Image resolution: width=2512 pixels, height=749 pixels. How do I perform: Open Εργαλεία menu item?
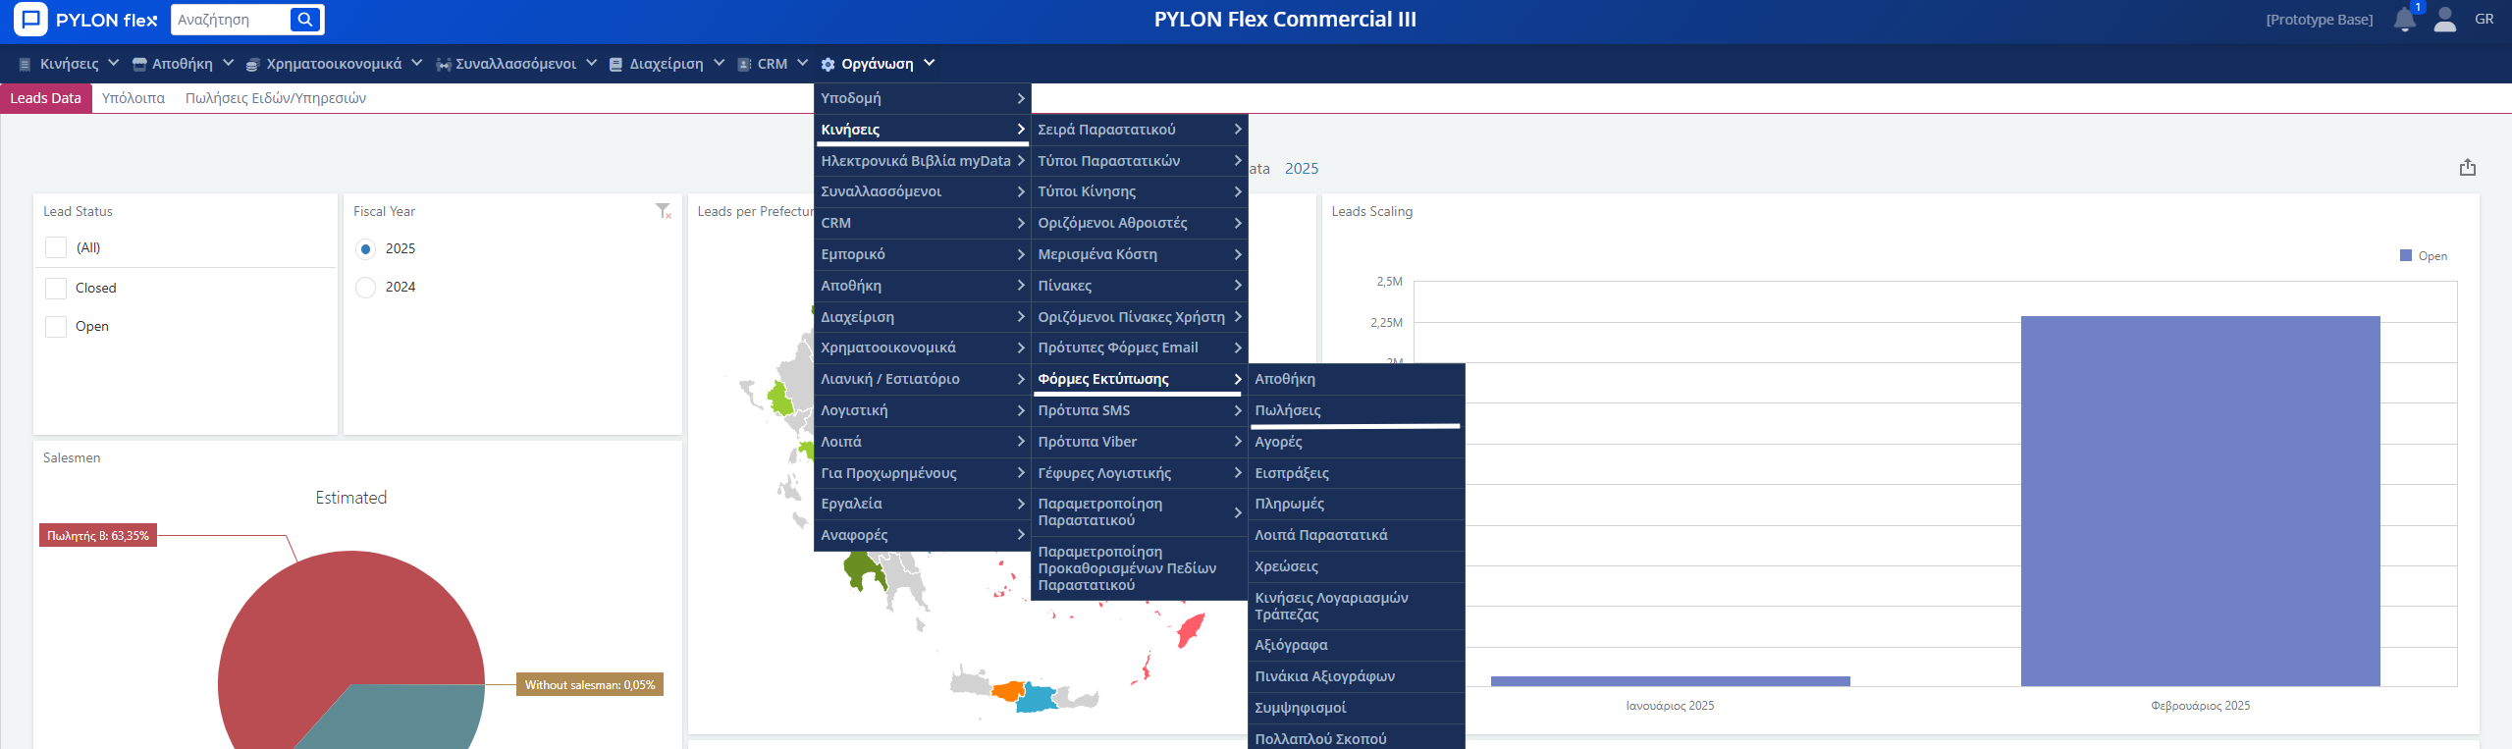tap(922, 504)
